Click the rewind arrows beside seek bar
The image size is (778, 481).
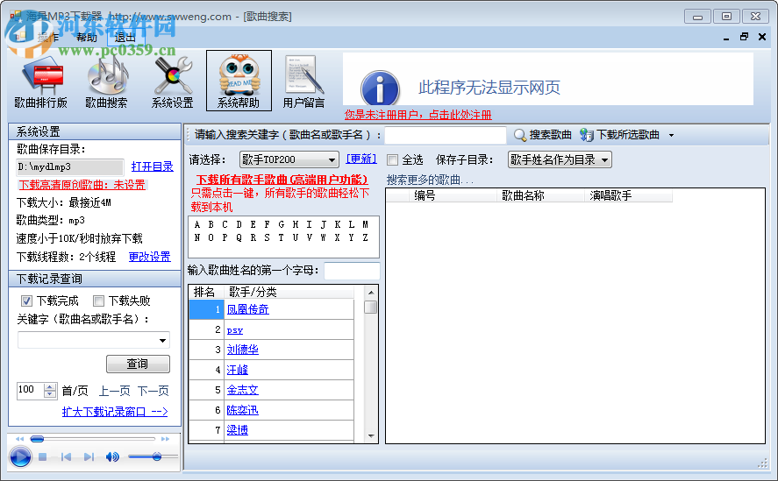pos(20,439)
